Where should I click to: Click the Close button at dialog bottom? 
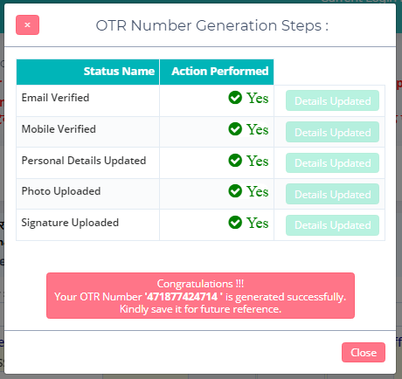pos(364,353)
